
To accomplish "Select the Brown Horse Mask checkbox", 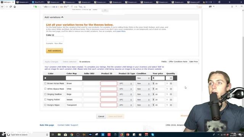I will (45, 83).
